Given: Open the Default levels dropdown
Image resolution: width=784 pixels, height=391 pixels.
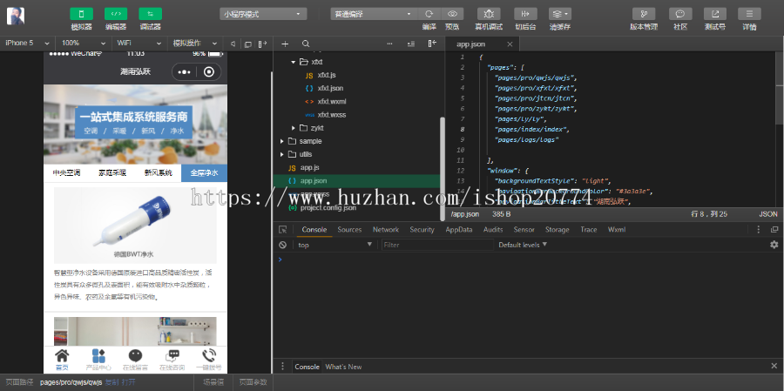Looking at the screenshot, I should point(523,245).
